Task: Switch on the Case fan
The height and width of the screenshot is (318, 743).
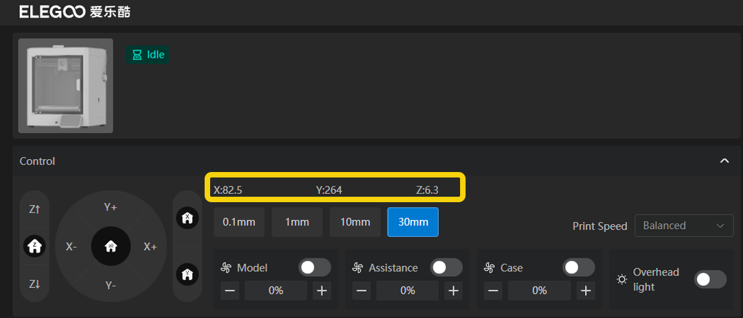Action: 578,267
